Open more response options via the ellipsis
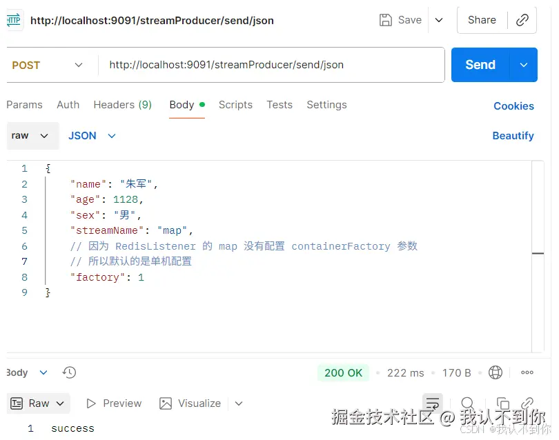This screenshot has height=440, width=559. click(527, 372)
